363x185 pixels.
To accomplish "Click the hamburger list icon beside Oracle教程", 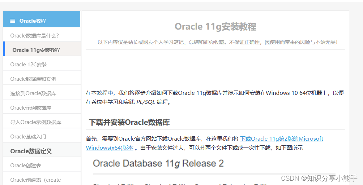I will (13, 21).
